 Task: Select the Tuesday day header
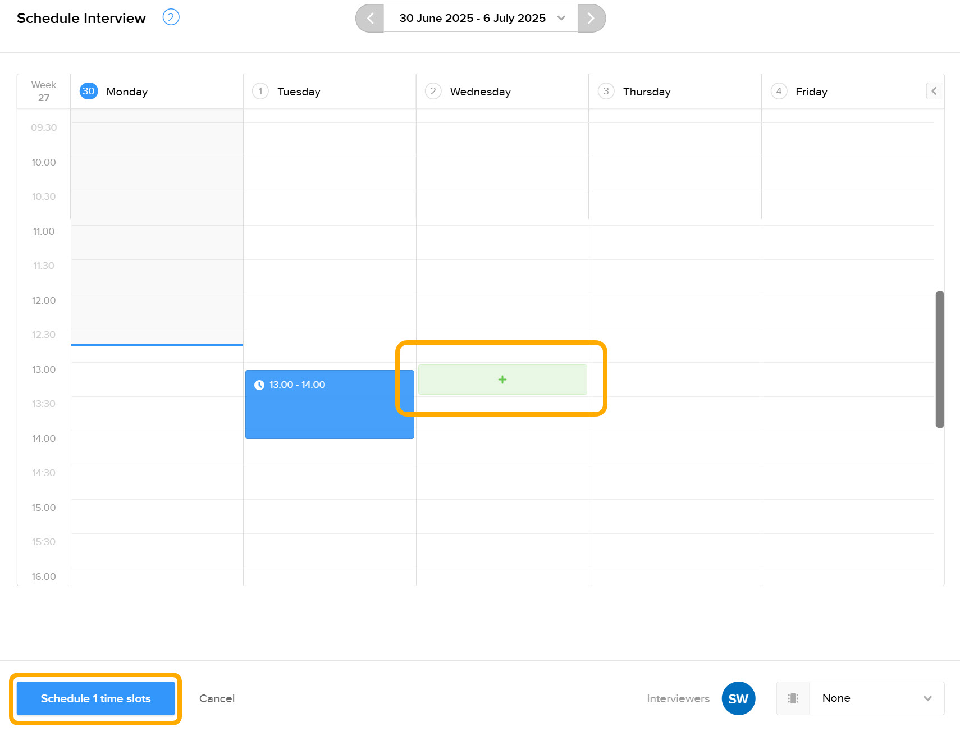(x=299, y=92)
